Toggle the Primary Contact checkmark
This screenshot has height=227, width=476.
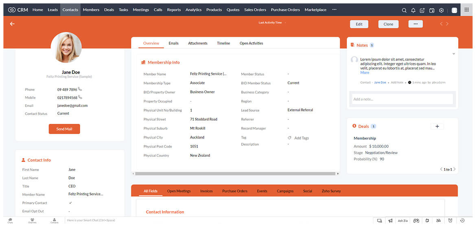70,203
